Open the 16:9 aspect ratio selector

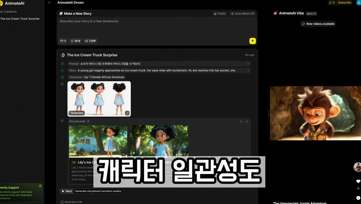76,41
